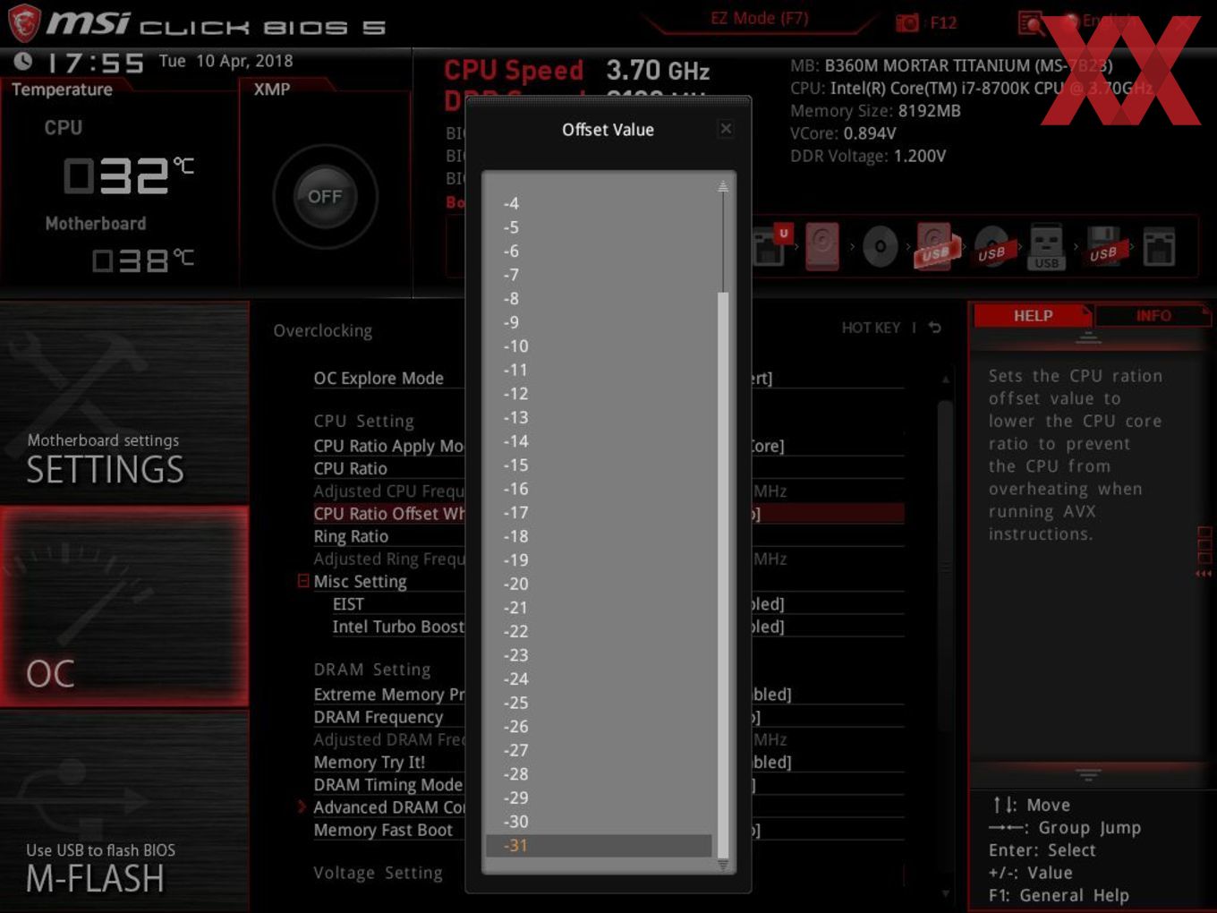Select the USB CD-ROM boot icon
Viewport: 1217px width, 913px height.
click(991, 247)
